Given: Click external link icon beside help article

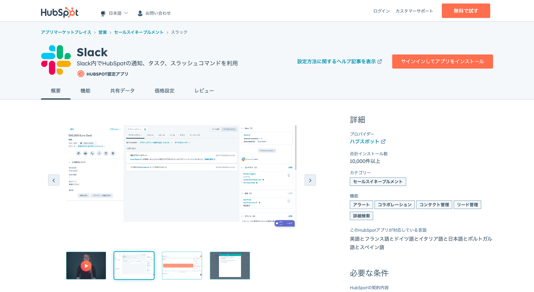Looking at the screenshot, I should (379, 62).
